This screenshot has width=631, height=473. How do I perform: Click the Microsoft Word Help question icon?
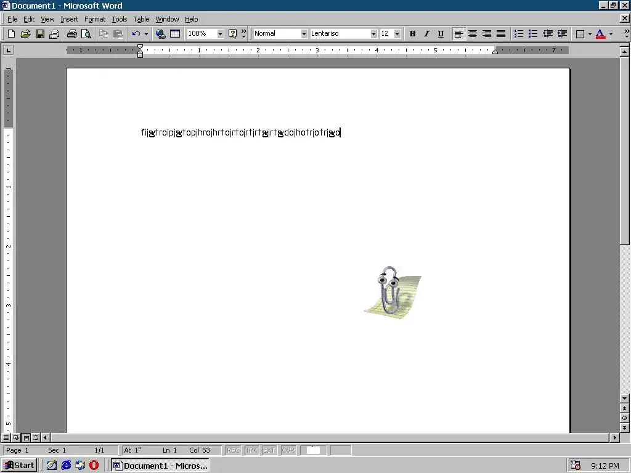coord(232,34)
